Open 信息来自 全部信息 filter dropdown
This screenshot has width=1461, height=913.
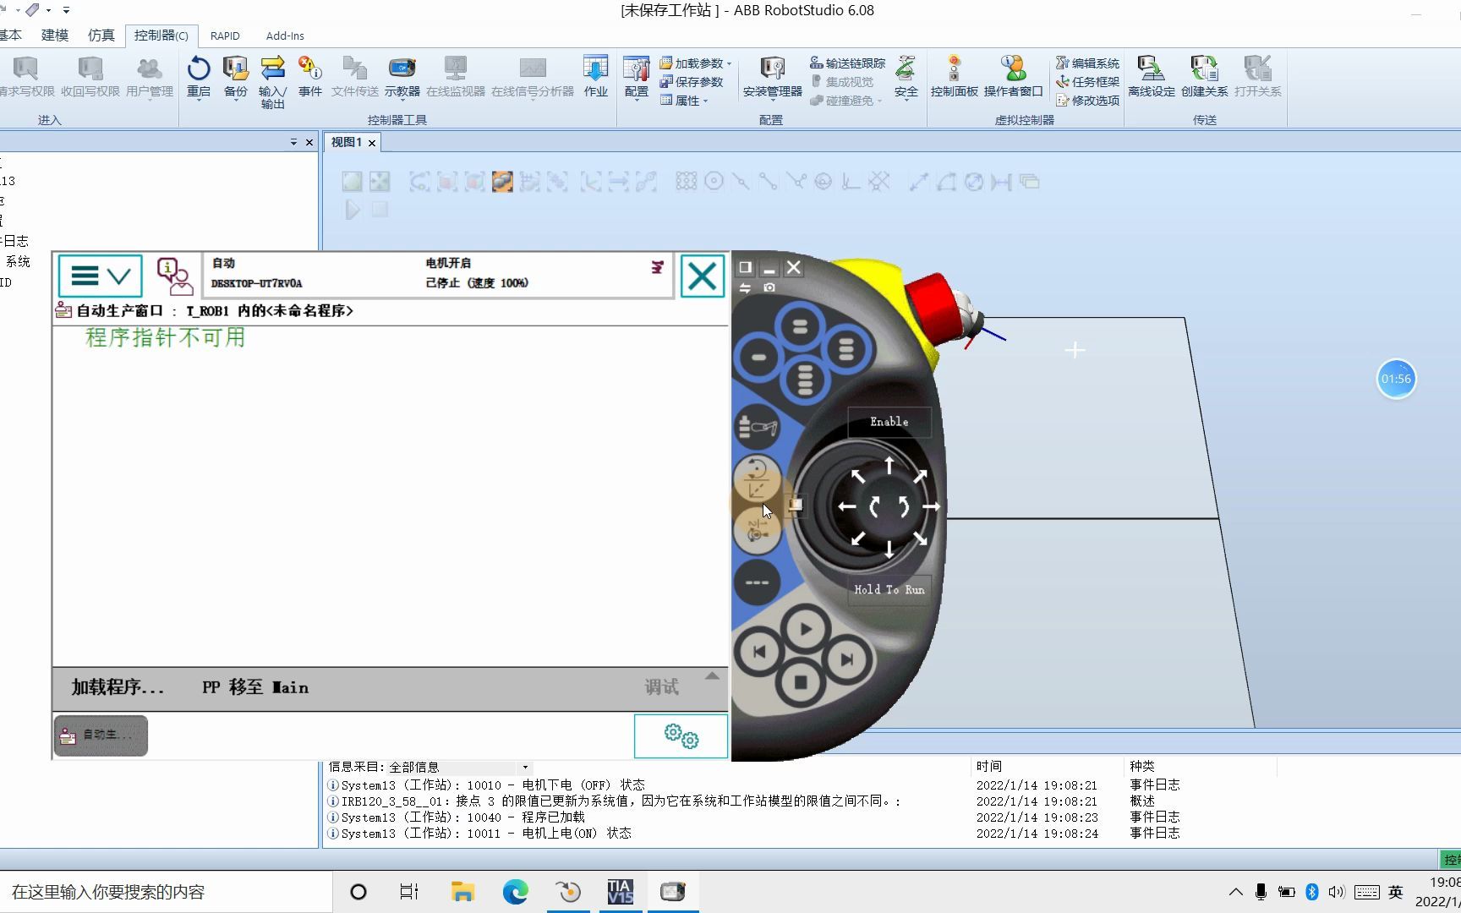[524, 768]
